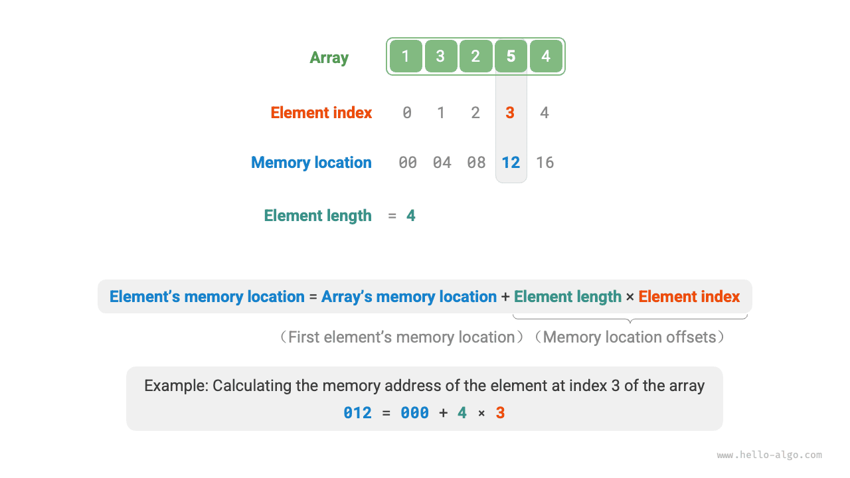850x478 pixels.
Task: Select element index 0 in the index row
Action: [407, 113]
